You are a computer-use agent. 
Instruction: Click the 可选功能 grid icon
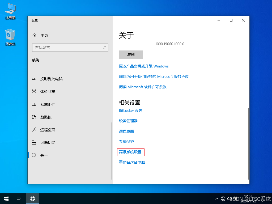click(34, 142)
